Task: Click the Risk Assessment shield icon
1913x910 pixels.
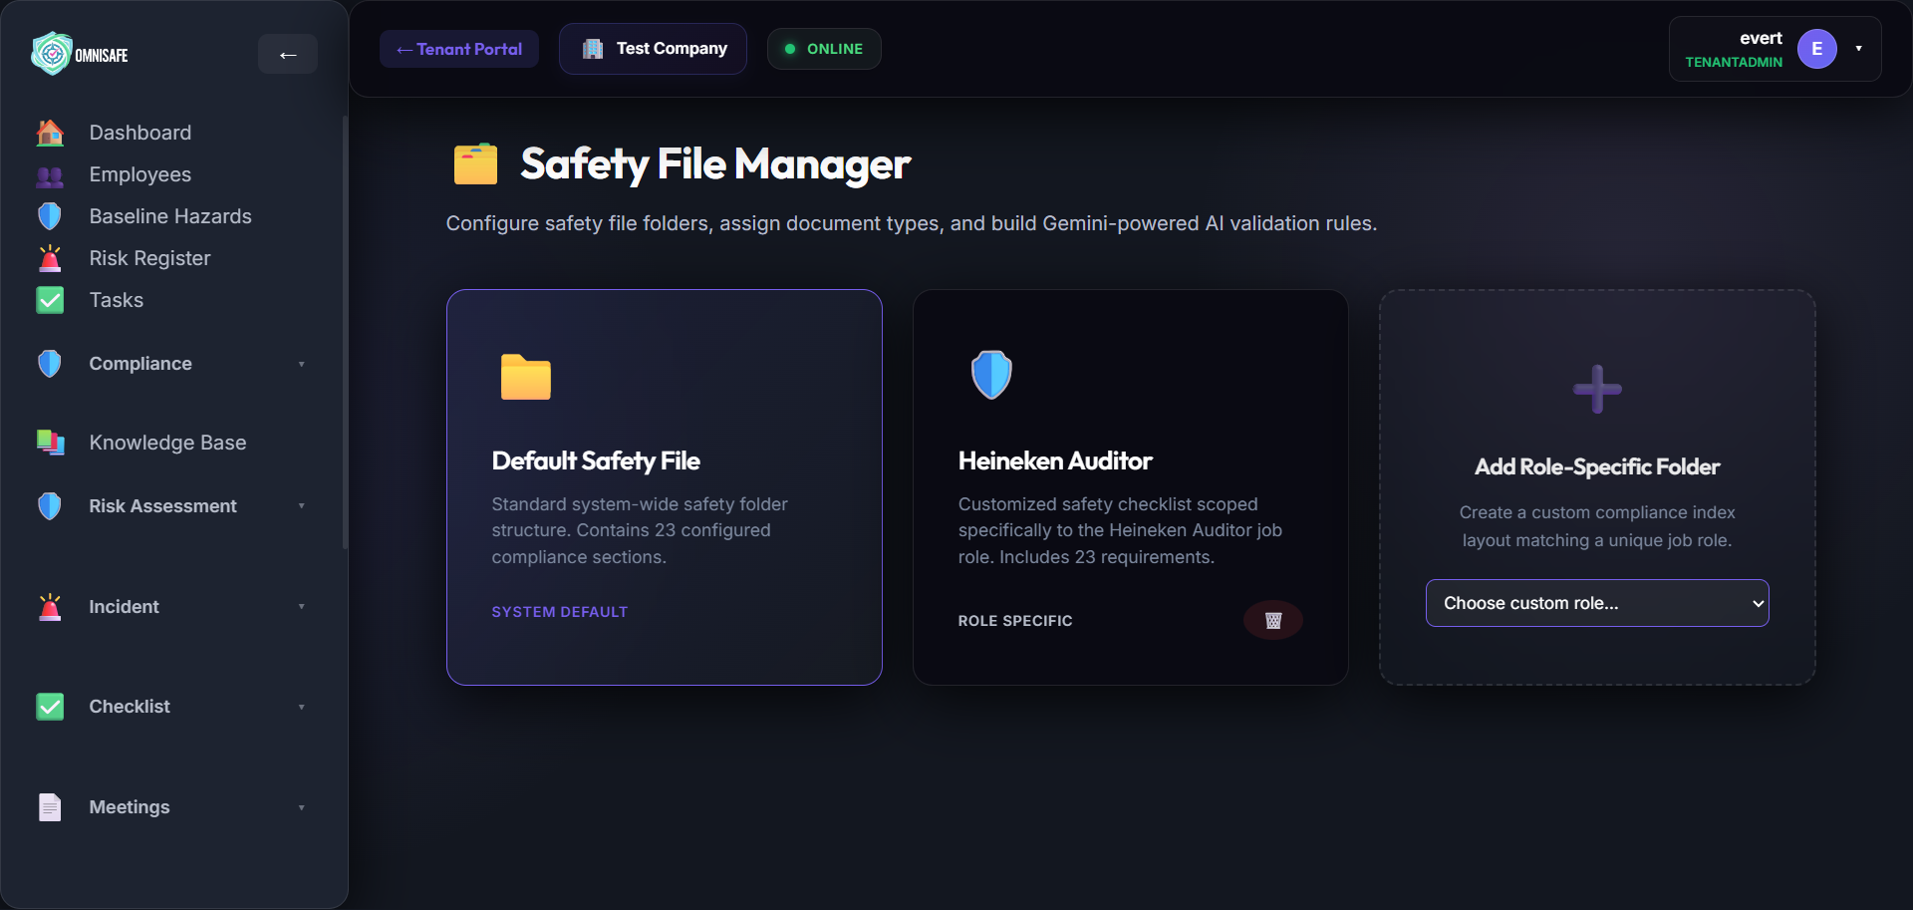Action: click(50, 506)
